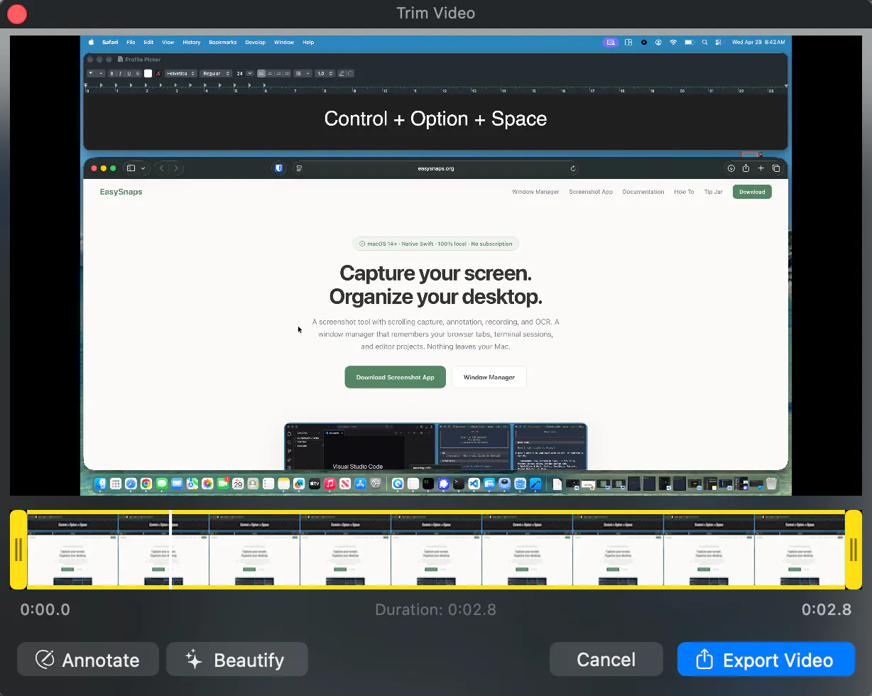Image resolution: width=872 pixels, height=696 pixels.
Task: Click the white Window Manager button below headline
Action: (489, 377)
